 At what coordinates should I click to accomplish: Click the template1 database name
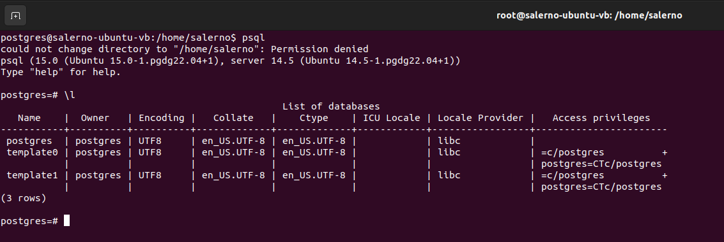(32, 175)
